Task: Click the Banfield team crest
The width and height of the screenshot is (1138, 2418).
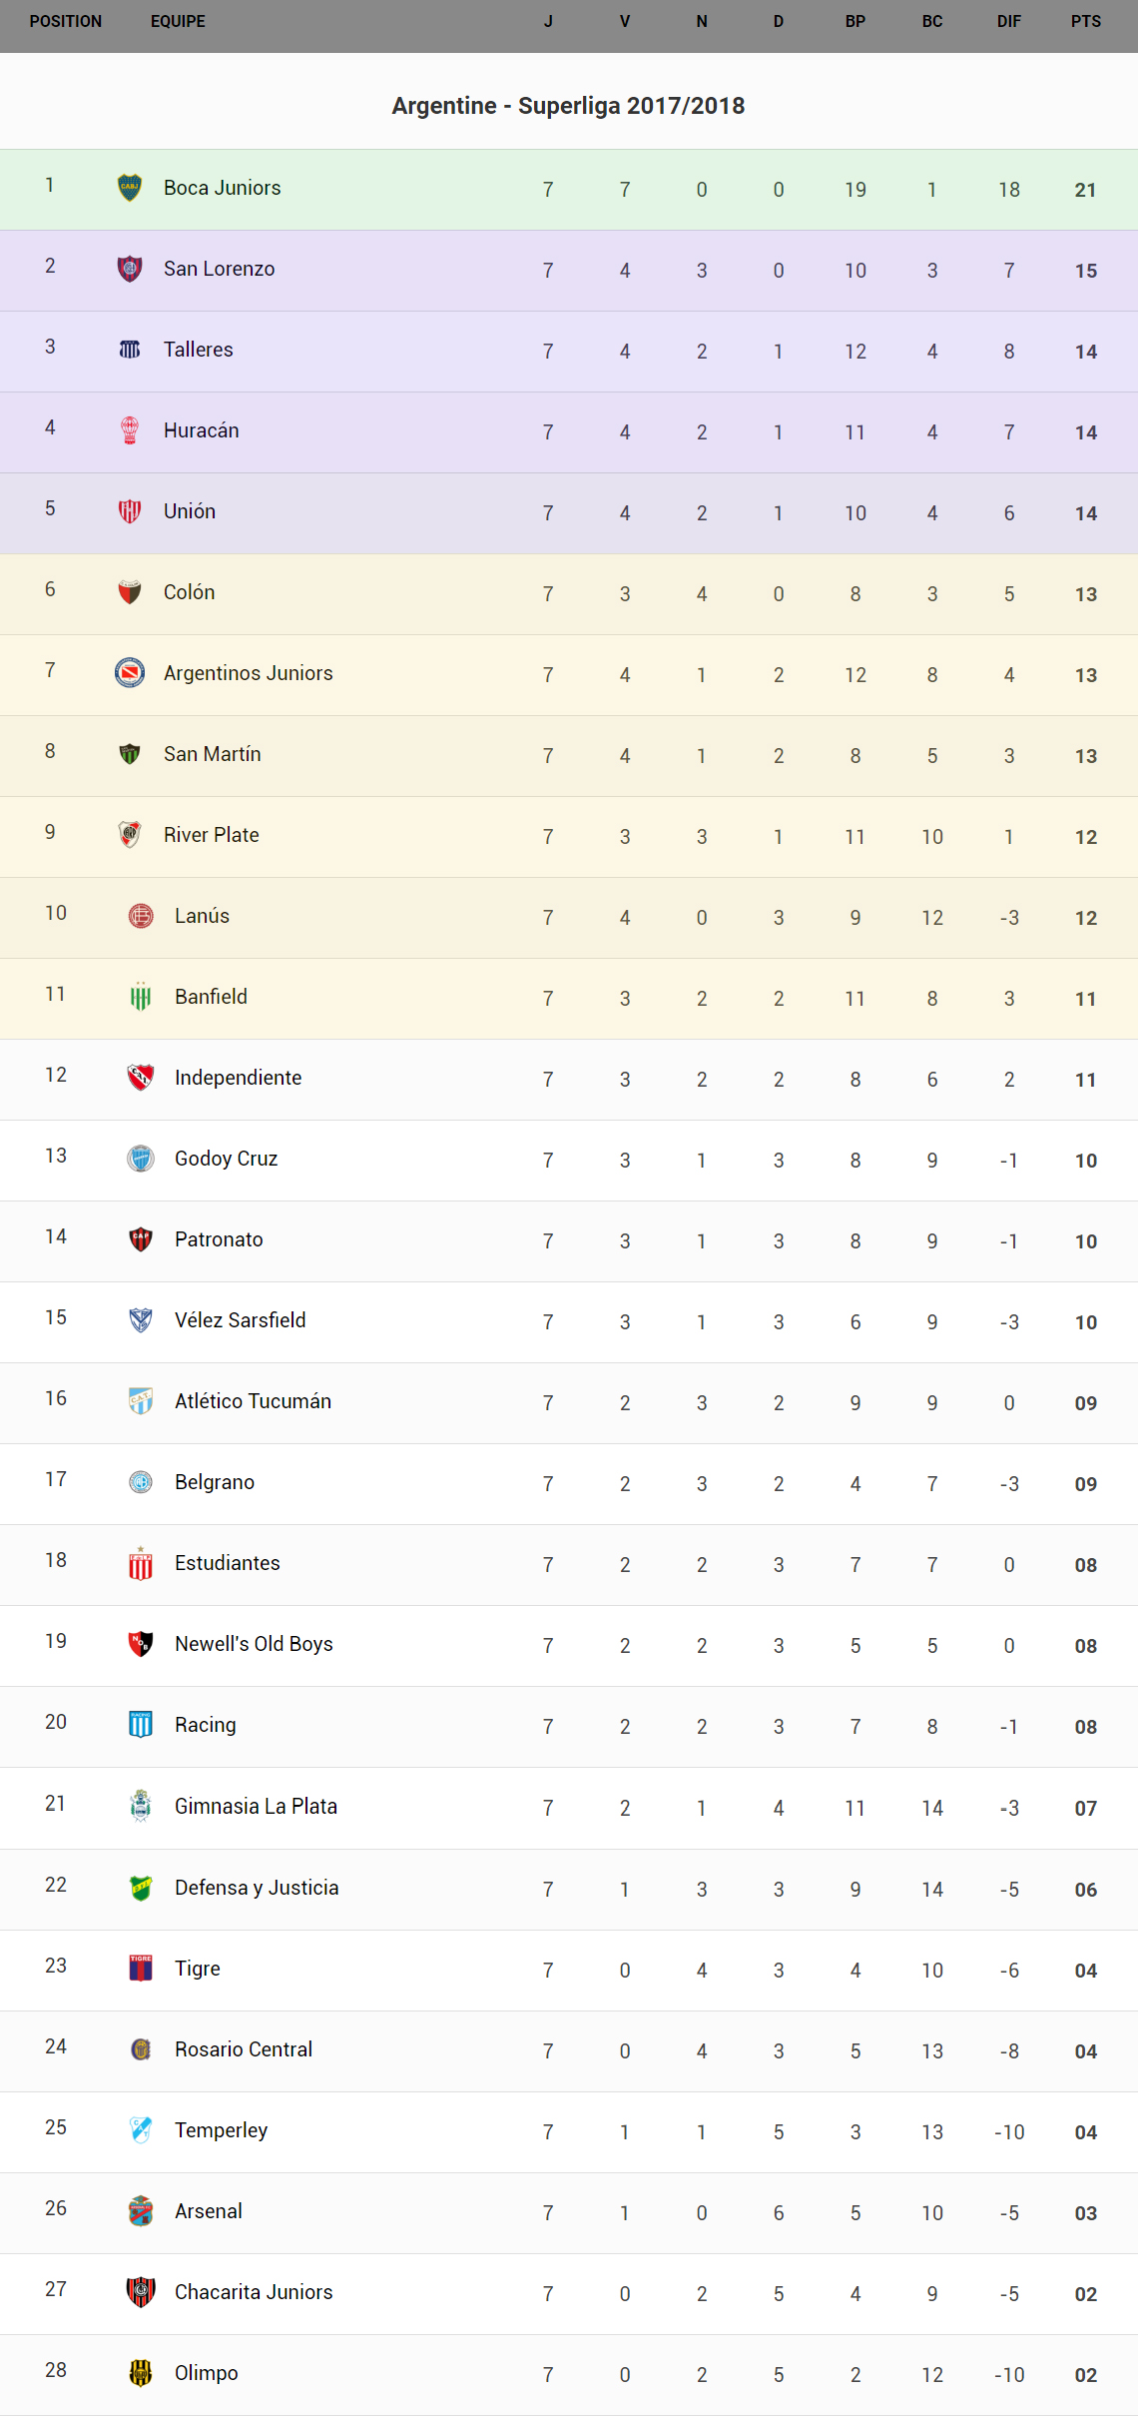Action: [141, 996]
